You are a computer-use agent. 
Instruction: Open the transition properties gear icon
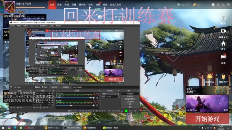click(118, 94)
